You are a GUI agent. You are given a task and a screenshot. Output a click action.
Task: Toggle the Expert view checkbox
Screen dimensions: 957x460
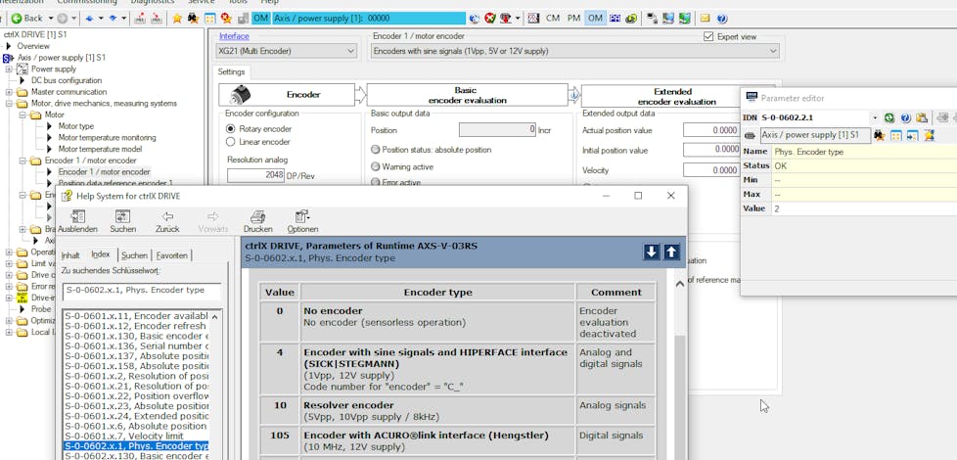[x=709, y=36]
